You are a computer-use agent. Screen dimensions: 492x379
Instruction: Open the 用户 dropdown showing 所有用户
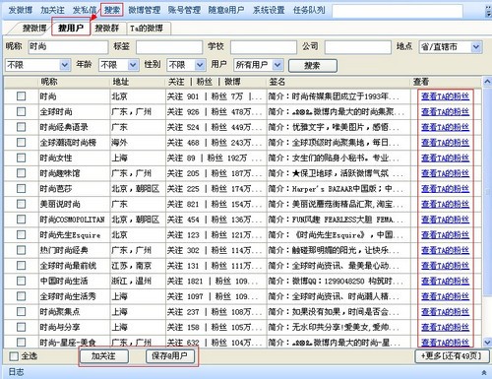tap(277, 65)
